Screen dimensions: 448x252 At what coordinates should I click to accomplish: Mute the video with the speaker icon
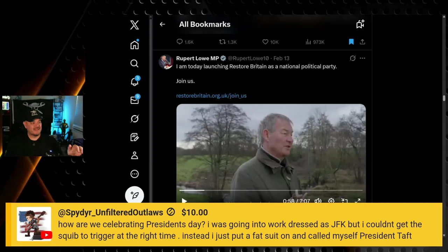click(x=318, y=201)
